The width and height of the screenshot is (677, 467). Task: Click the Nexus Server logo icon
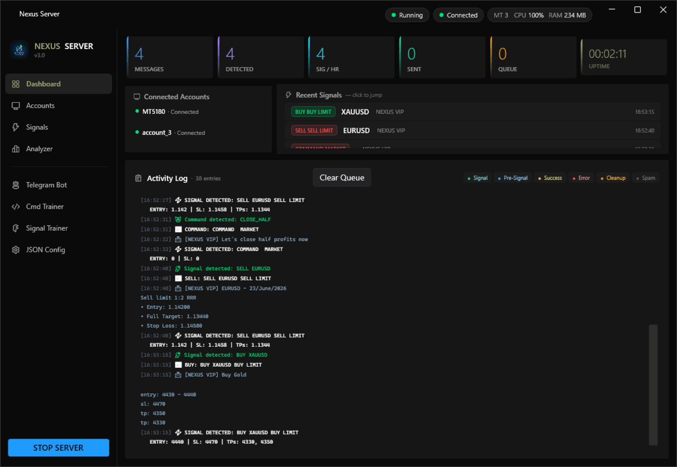click(19, 50)
